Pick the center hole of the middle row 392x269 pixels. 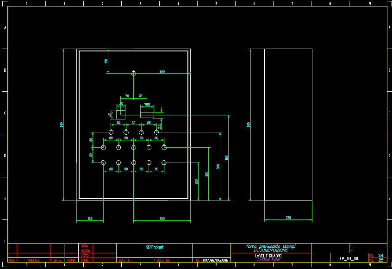pos(134,148)
